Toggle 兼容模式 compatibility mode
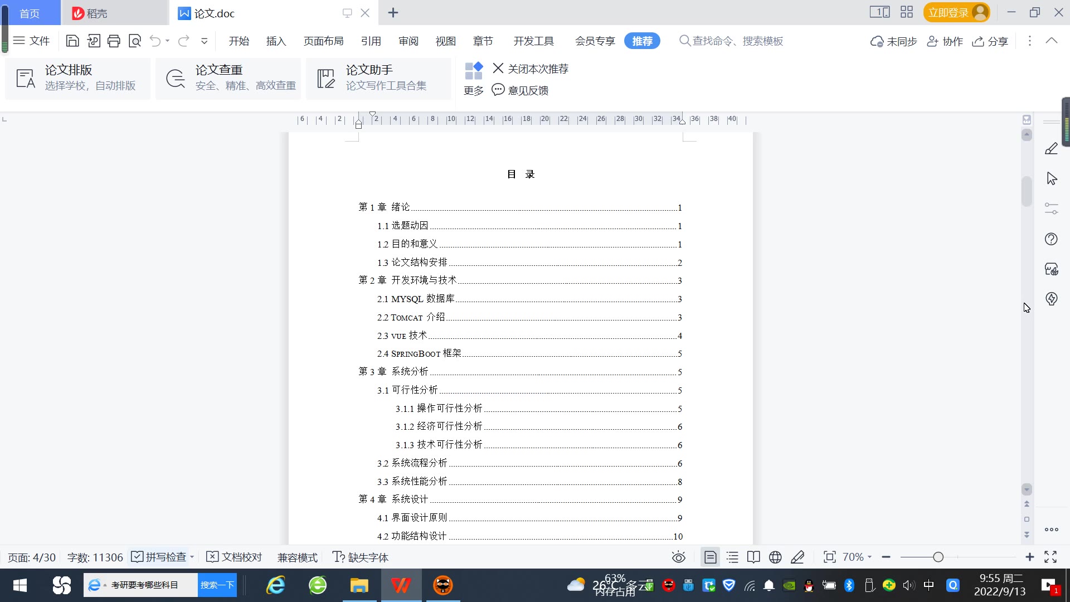This screenshot has width=1070, height=602. 297,557
